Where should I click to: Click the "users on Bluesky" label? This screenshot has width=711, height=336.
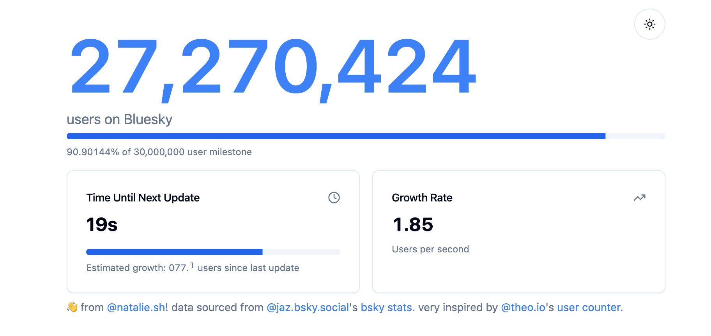coord(119,119)
